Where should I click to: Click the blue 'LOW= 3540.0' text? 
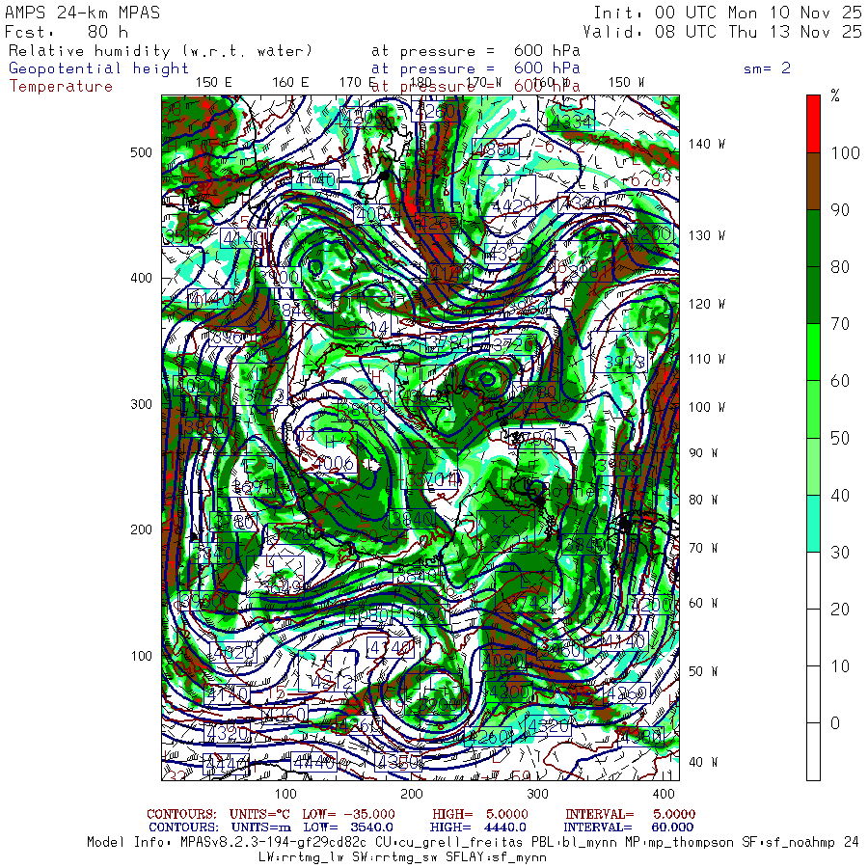point(348,827)
